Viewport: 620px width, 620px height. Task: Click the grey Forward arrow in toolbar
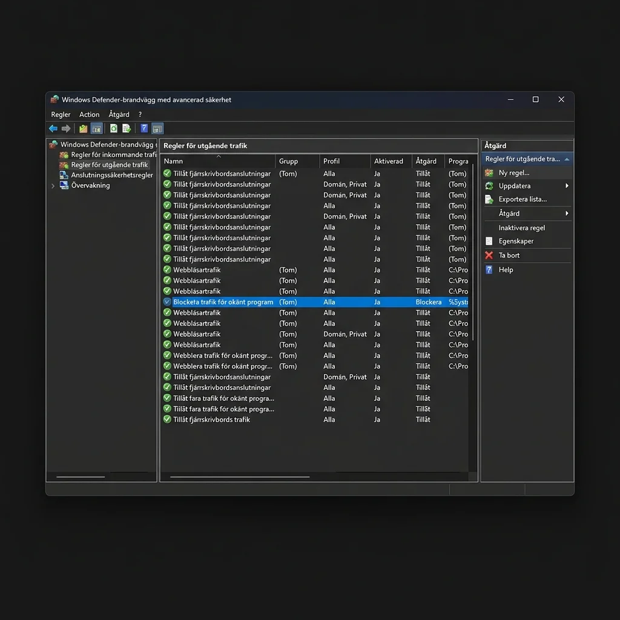coord(66,128)
